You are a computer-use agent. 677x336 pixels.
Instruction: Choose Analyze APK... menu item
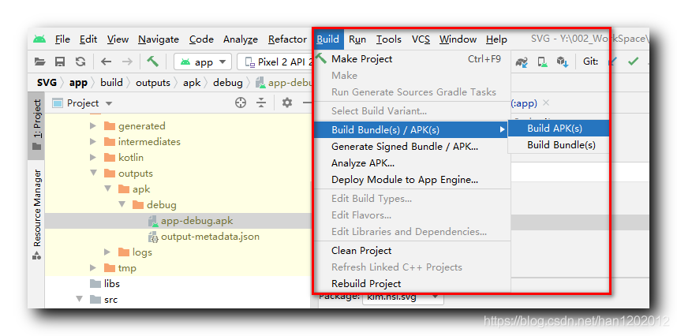pos(412,163)
